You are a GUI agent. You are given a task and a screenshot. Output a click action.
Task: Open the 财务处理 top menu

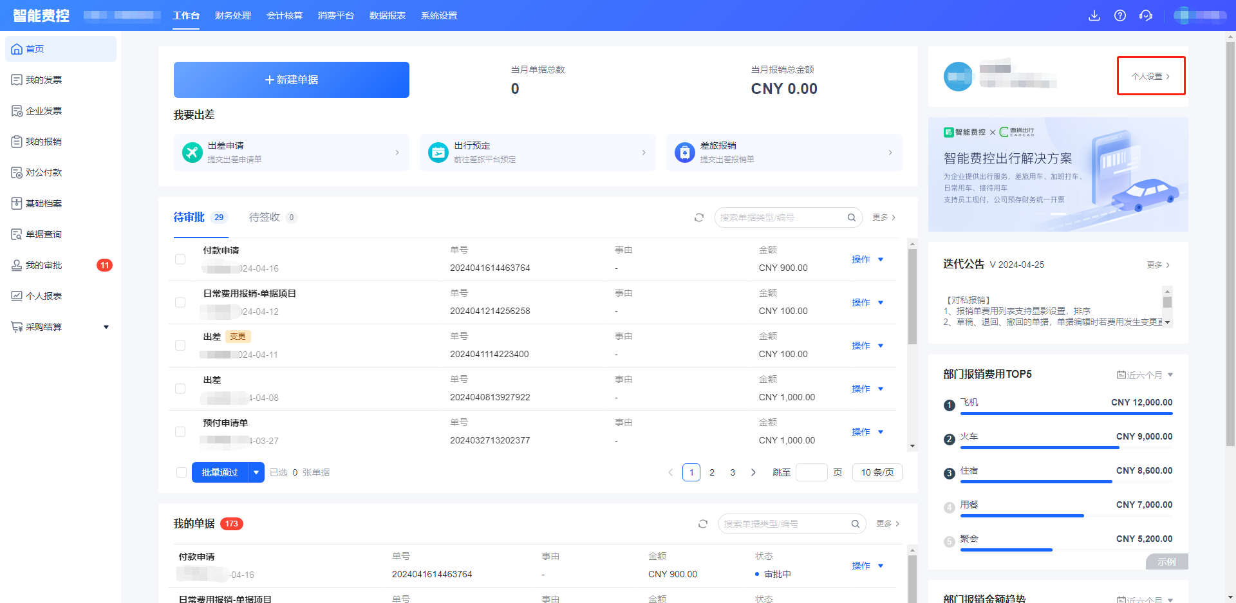click(x=233, y=15)
